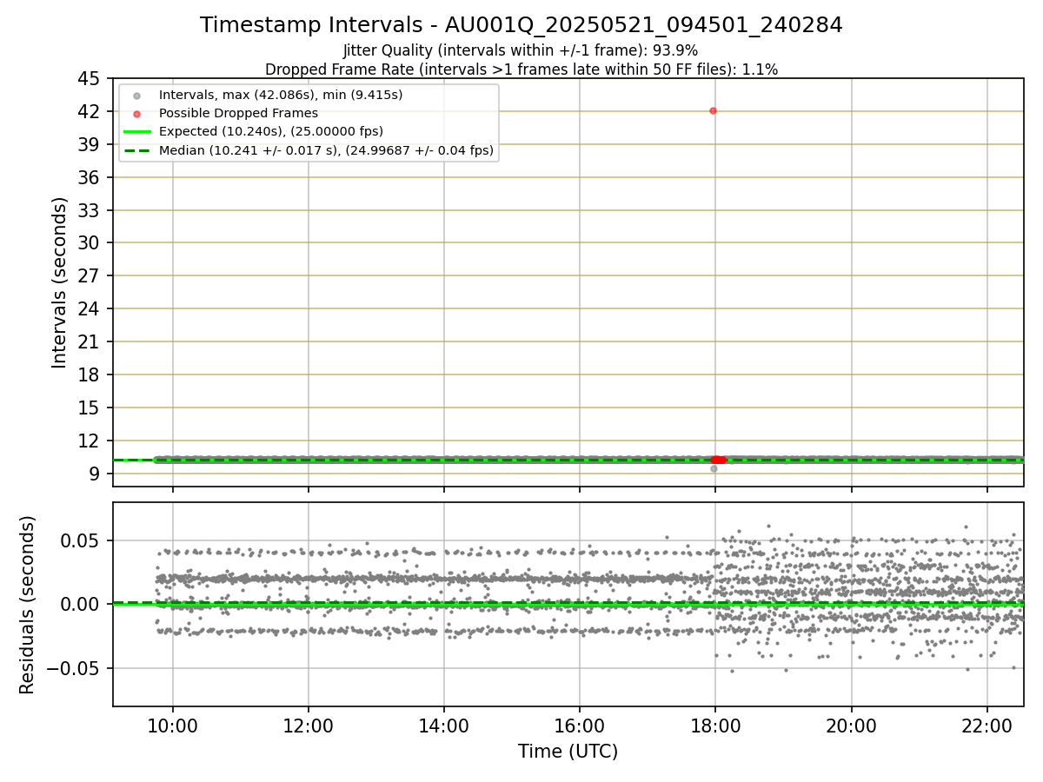This screenshot has height=782, width=1043.
Task: Click the '18' y-axis tick label
Action: (x=89, y=375)
